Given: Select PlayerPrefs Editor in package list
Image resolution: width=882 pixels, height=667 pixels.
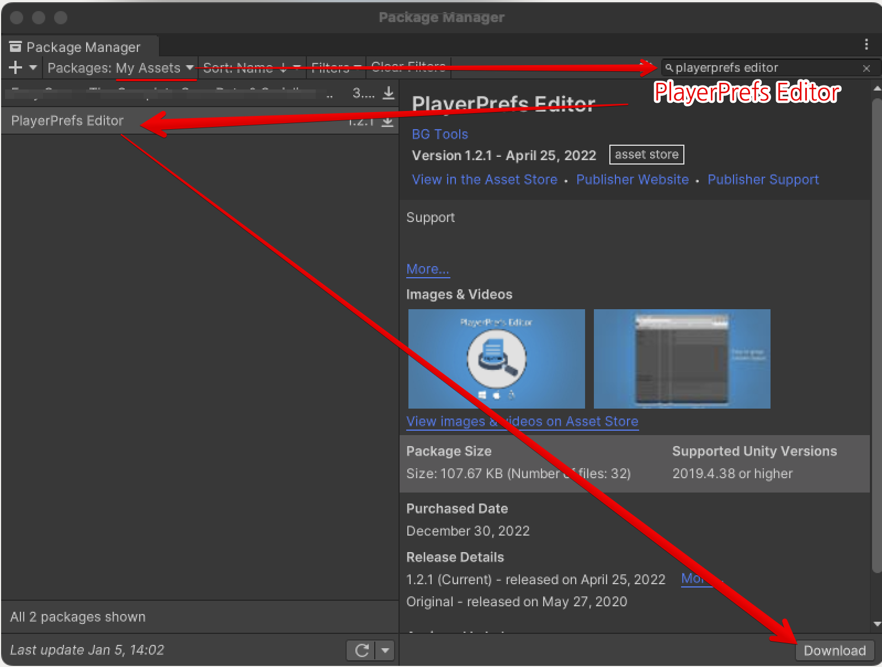Looking at the screenshot, I should coord(67,121).
